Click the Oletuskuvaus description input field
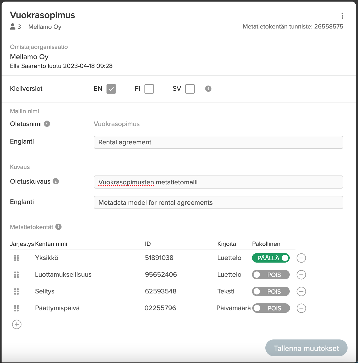This screenshot has height=363, width=358. point(219,182)
